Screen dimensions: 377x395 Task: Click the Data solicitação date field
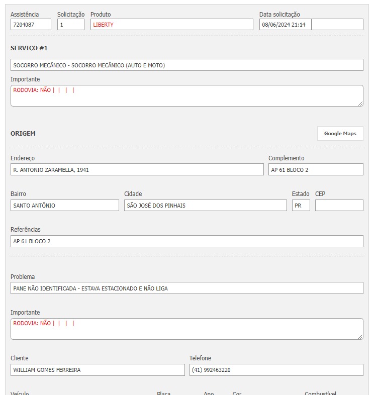click(285, 25)
